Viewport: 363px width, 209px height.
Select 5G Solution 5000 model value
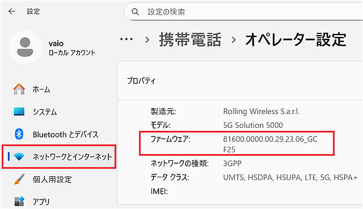(253, 125)
